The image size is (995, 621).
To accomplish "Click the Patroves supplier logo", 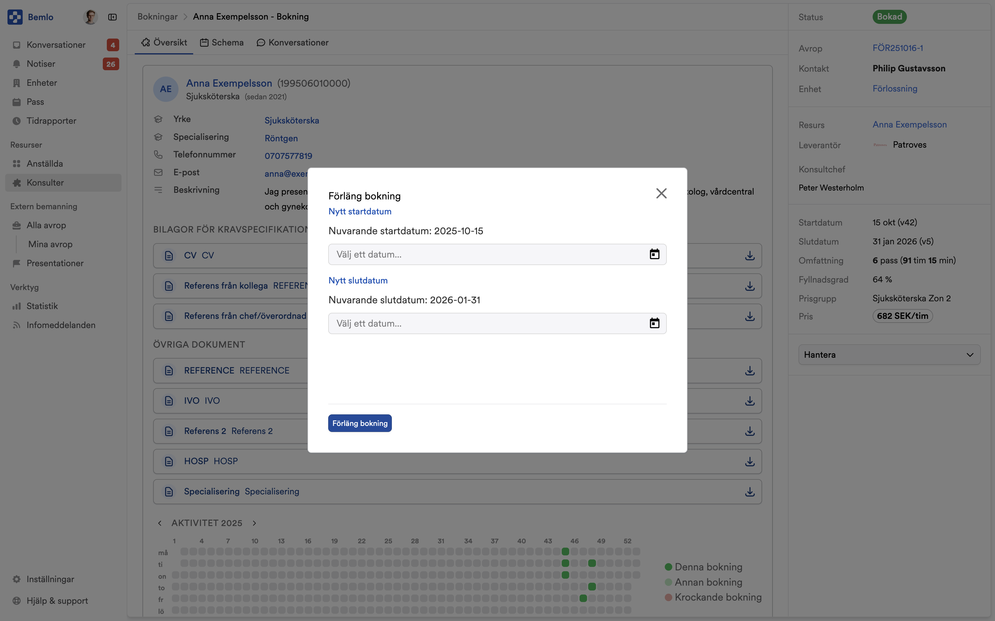I will pyautogui.click(x=880, y=145).
